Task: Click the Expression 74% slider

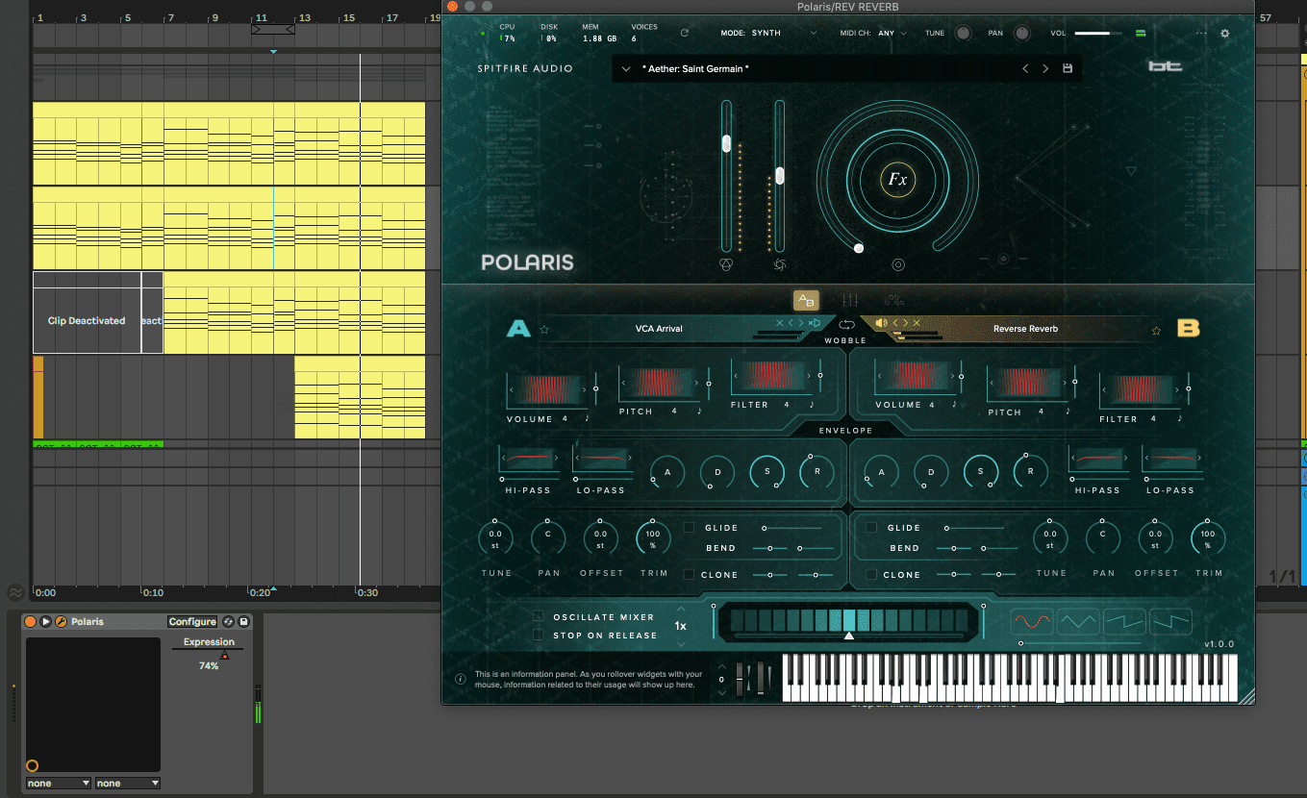Action: pyautogui.click(x=209, y=654)
